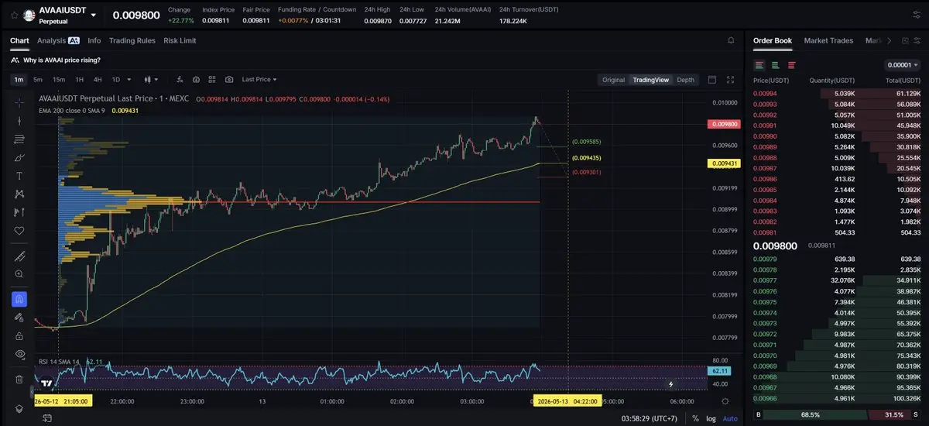
Task: Open object tree layers icon
Action: coord(19,408)
